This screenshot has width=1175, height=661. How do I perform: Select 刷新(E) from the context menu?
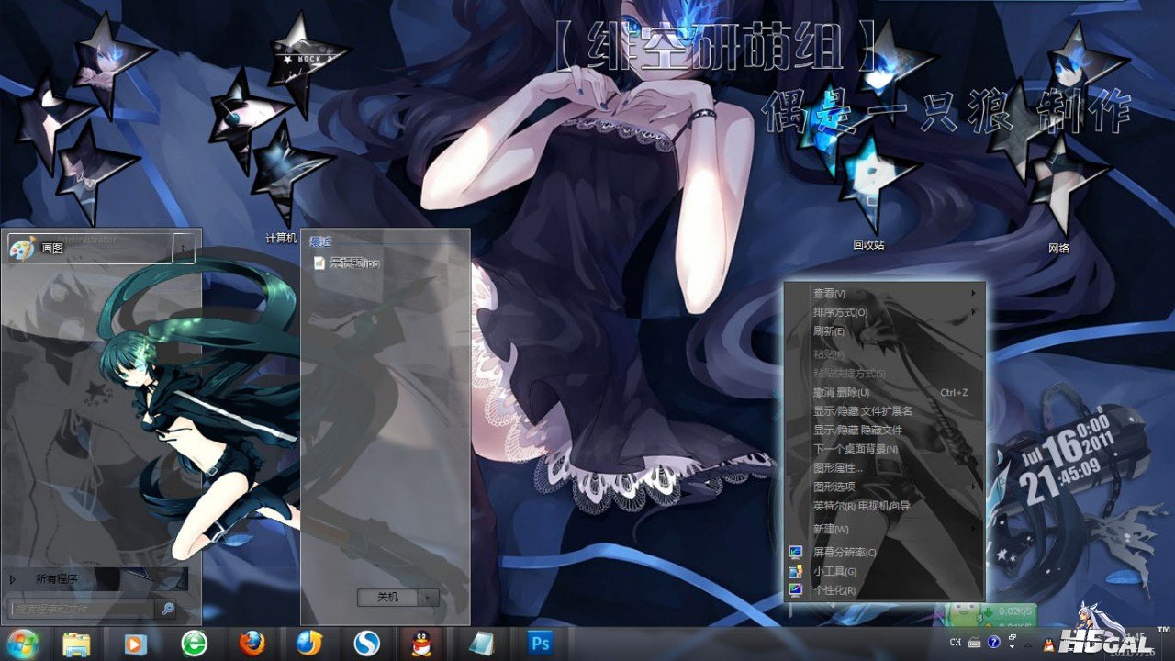pyautogui.click(x=829, y=331)
